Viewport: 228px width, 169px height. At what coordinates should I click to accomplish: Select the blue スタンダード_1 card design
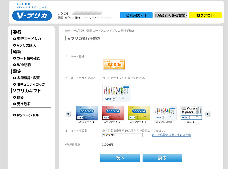tap(87, 113)
